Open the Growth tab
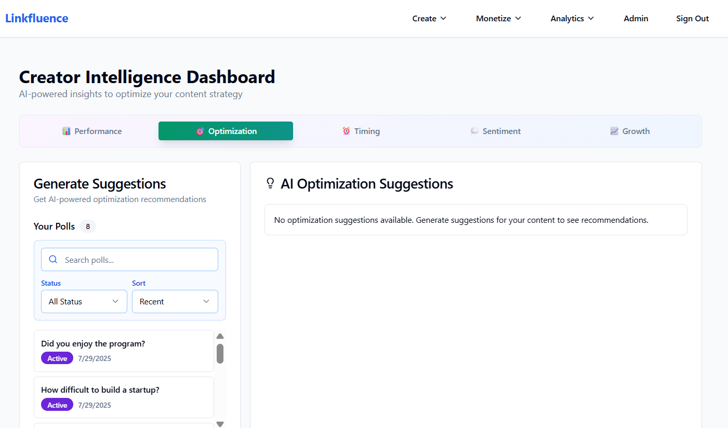728x428 pixels. [630, 131]
